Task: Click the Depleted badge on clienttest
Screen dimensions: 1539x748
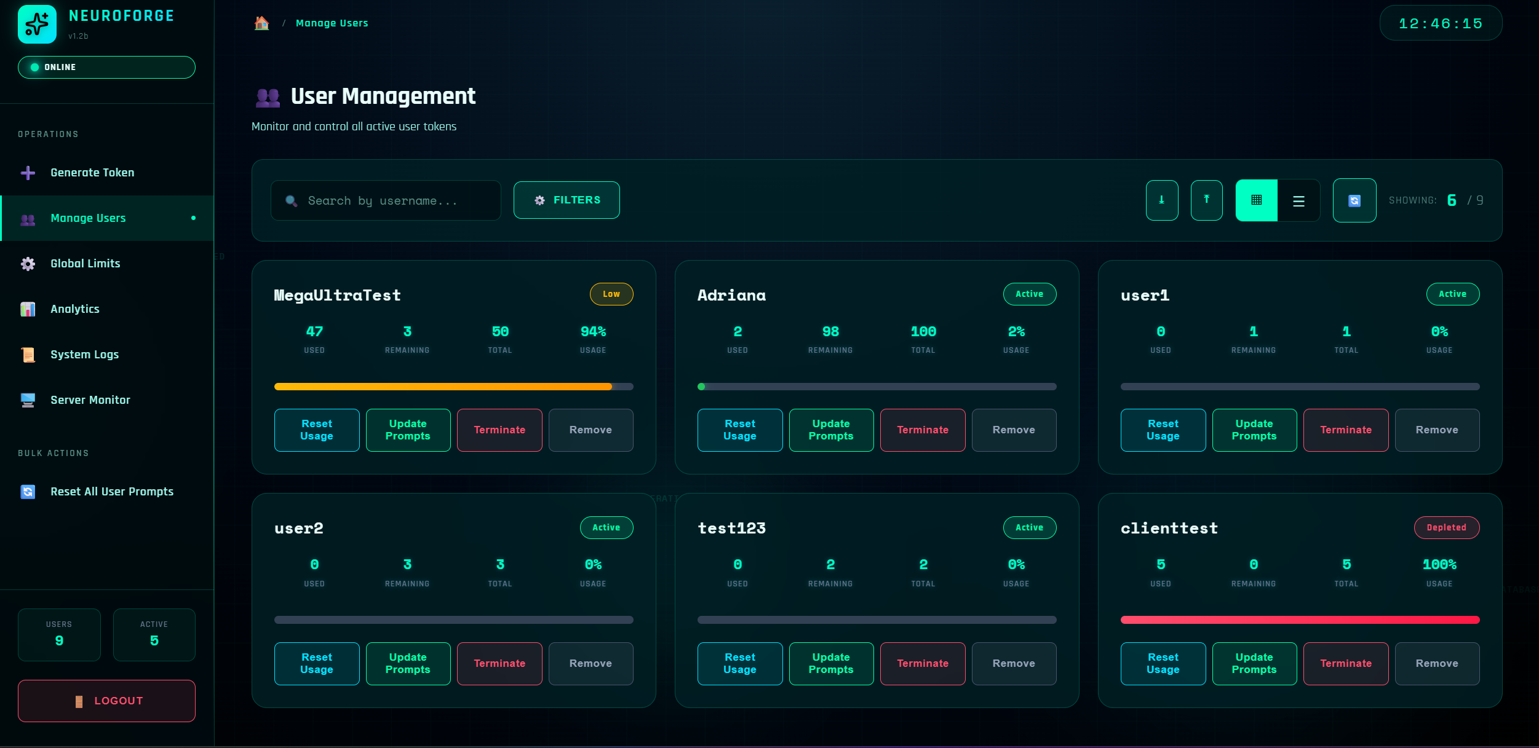Action: pos(1446,528)
